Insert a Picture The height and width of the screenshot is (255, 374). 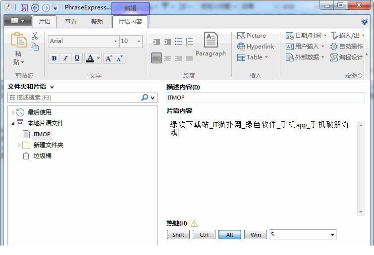(252, 36)
